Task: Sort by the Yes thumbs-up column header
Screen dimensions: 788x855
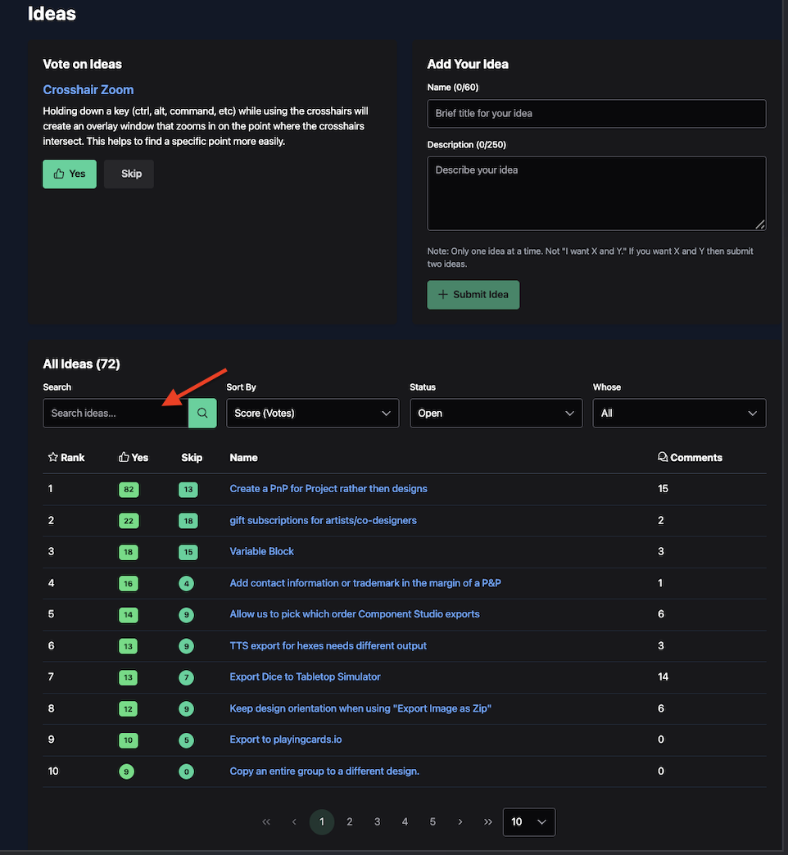Action: 134,458
